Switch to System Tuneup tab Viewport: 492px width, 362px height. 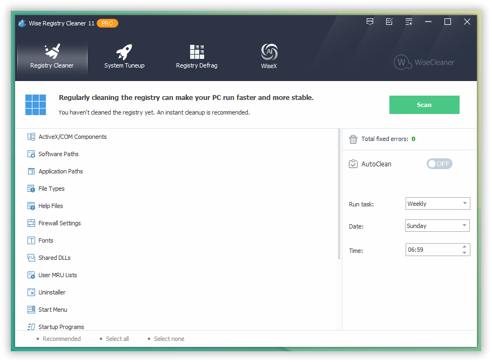pos(124,57)
